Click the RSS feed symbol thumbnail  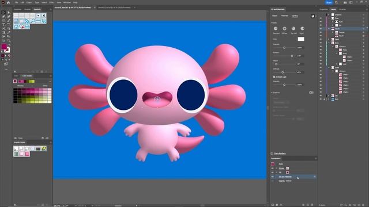pos(27,21)
